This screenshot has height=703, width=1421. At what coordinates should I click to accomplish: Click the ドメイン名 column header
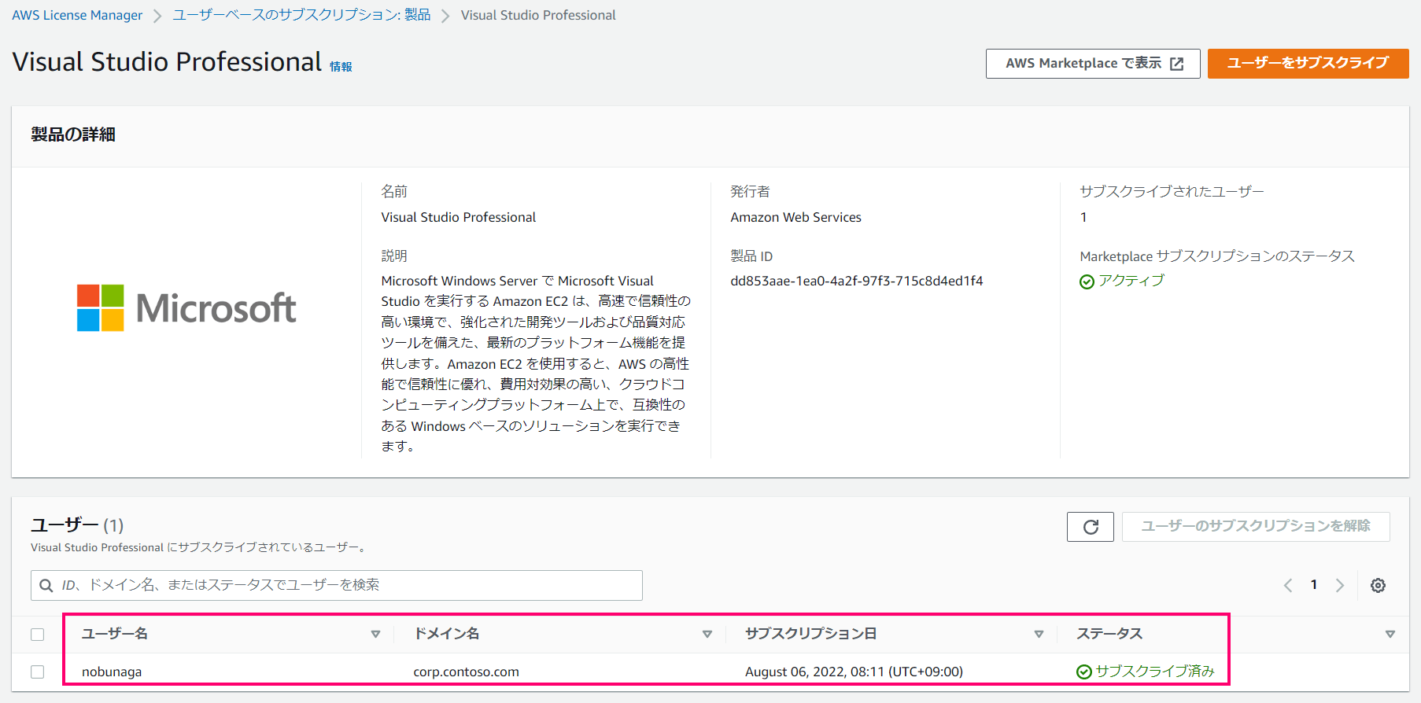[x=446, y=634]
